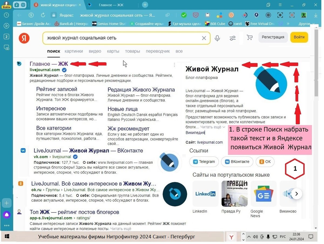Open Топ ЖЖ рейтинг постов result
Screen dimensions: 324x244
pyautogui.click(x=74, y=212)
